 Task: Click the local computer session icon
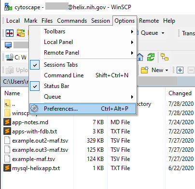[x=8, y=45]
